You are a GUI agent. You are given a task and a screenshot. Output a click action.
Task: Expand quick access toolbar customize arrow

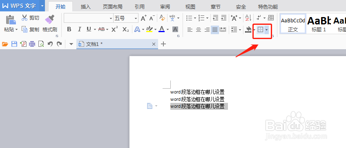[x=71, y=44]
